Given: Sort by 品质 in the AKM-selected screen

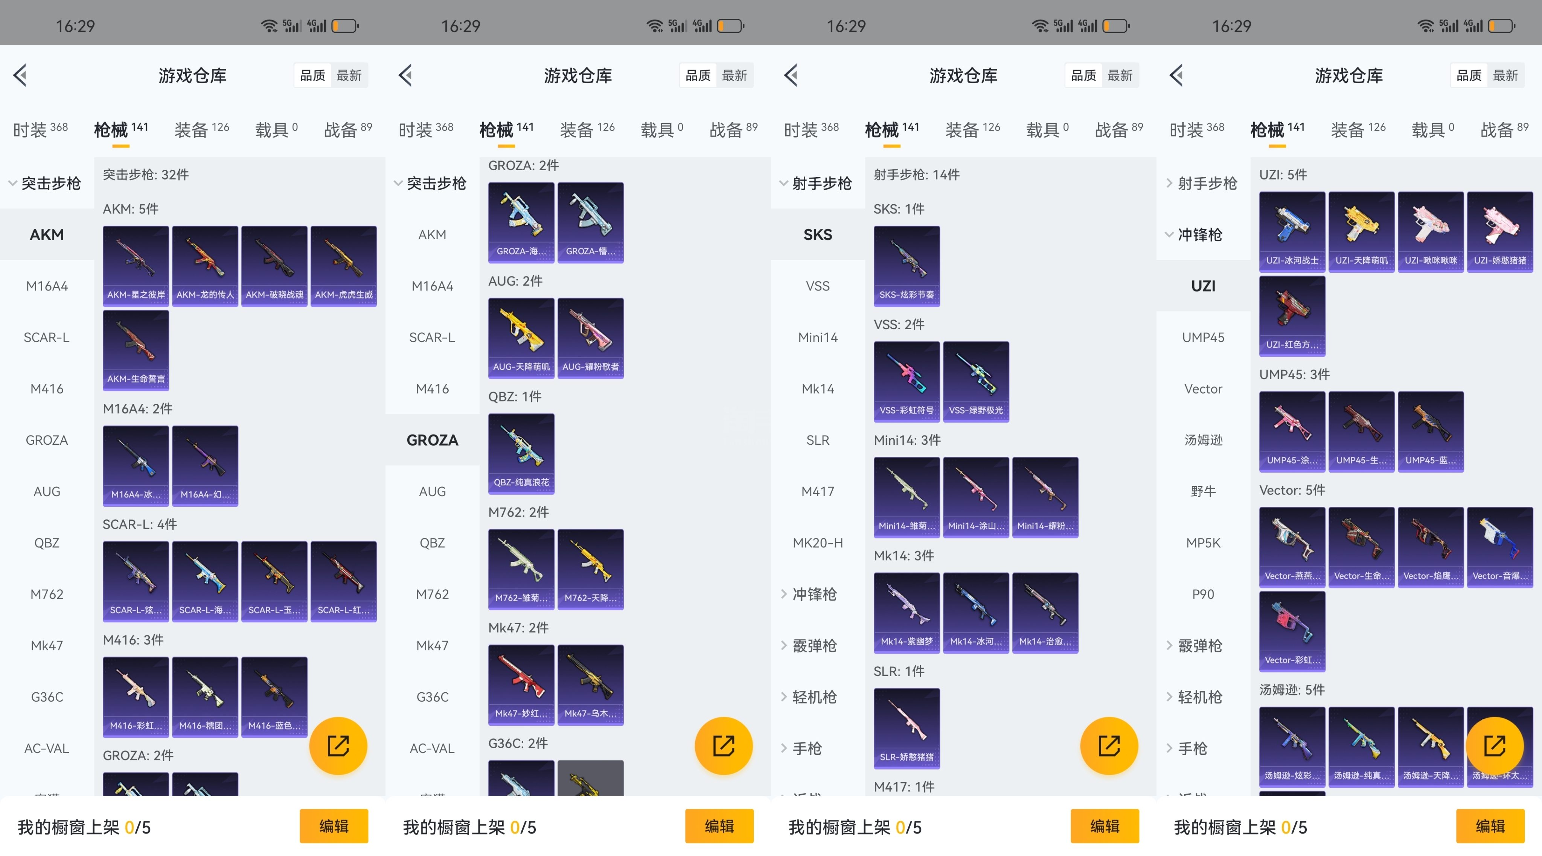Looking at the screenshot, I should tap(312, 75).
